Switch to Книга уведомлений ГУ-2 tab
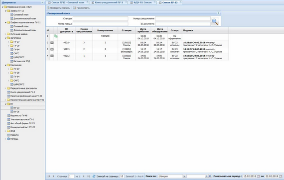The image size is (284, 180). (x=109, y=2)
